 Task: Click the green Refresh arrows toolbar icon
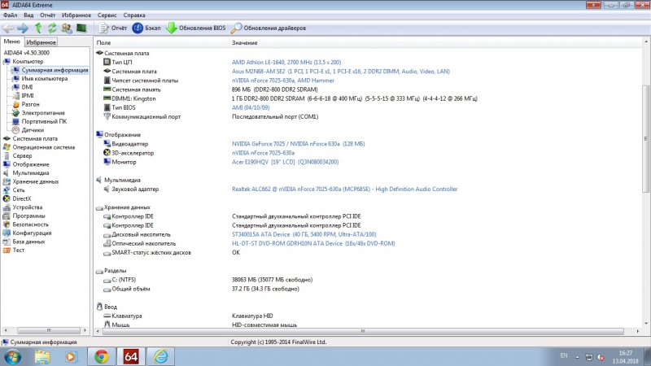pos(52,28)
